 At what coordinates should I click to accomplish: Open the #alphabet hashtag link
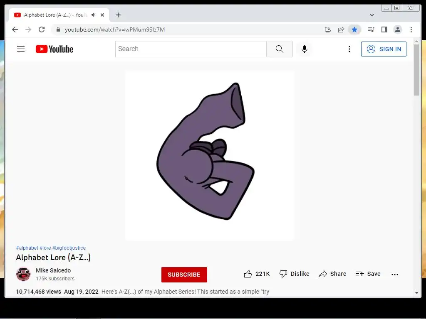pos(27,248)
